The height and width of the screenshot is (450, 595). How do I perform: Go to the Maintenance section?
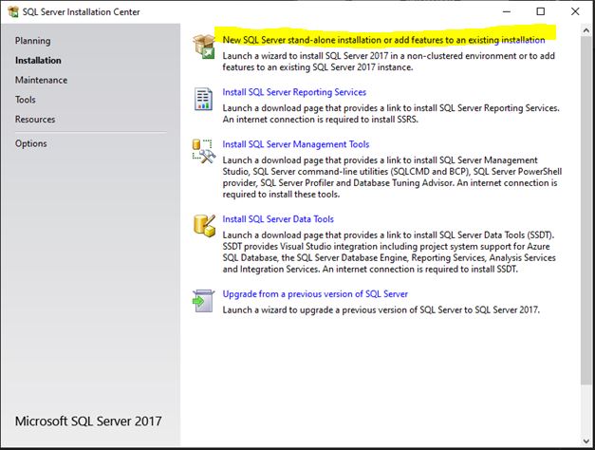(x=41, y=80)
